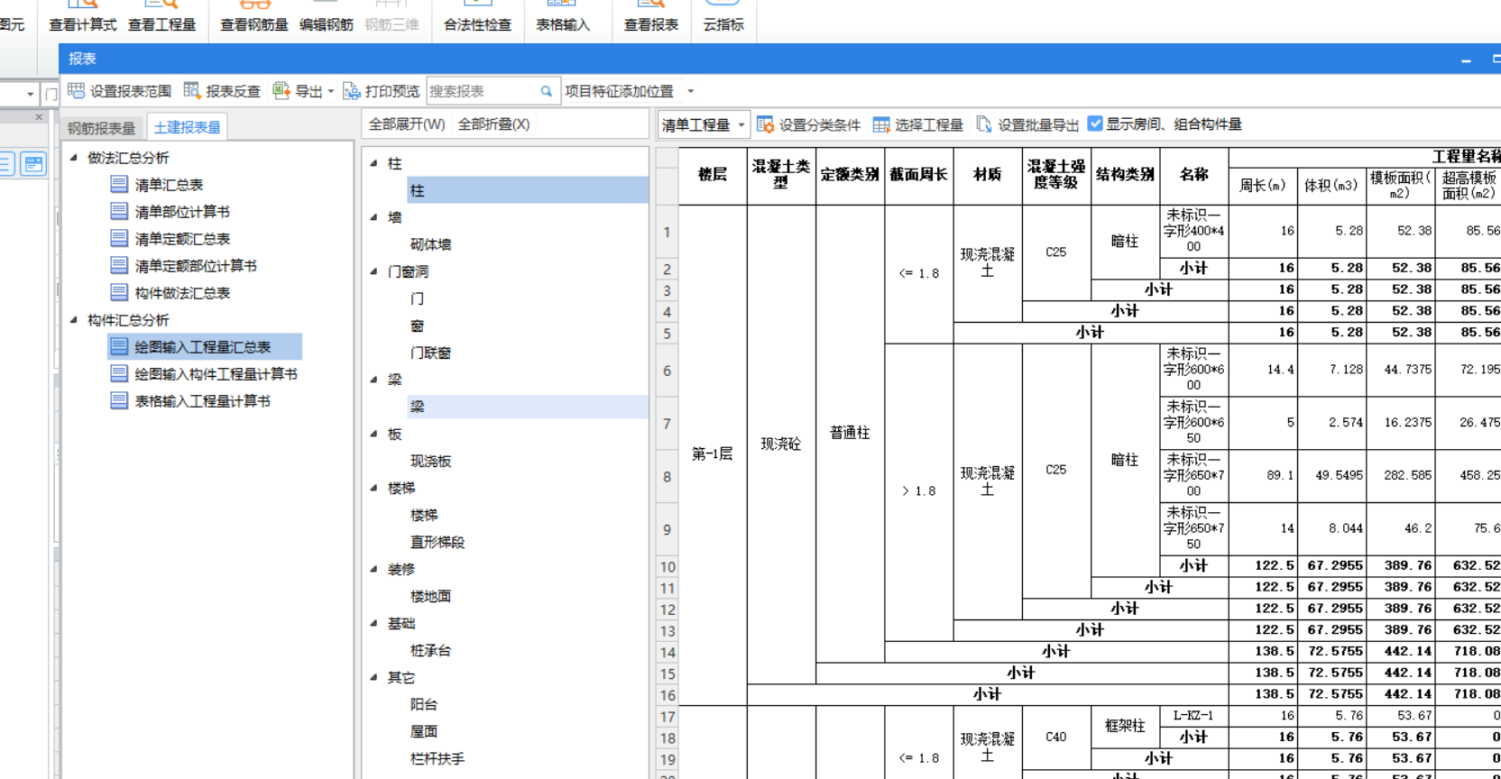
Task: Click 表格输入 toolbar button
Action: (563, 17)
